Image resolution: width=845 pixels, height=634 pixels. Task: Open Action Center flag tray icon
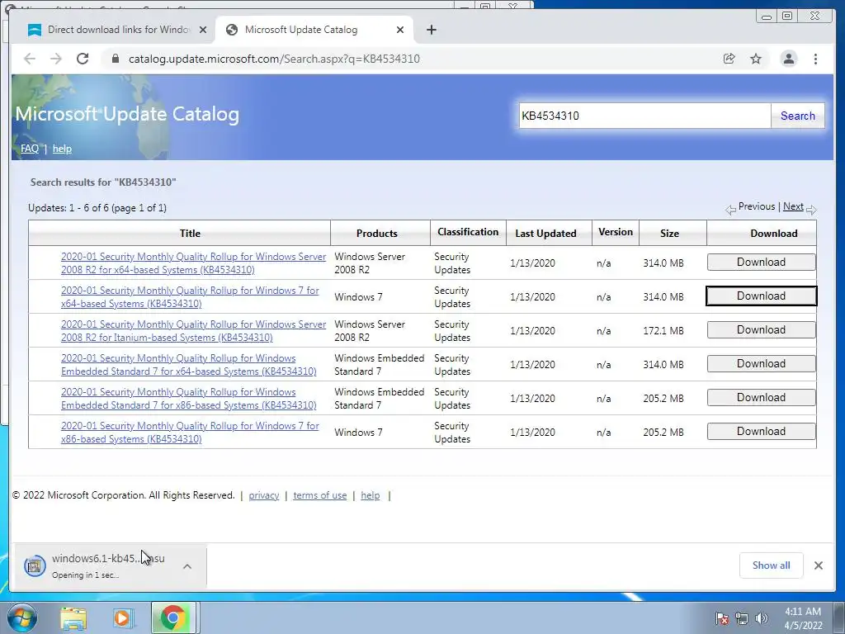pyautogui.click(x=722, y=618)
